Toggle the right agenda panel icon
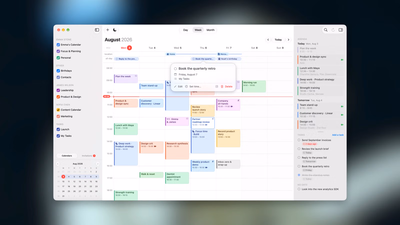This screenshot has height=225, width=400. [341, 30]
